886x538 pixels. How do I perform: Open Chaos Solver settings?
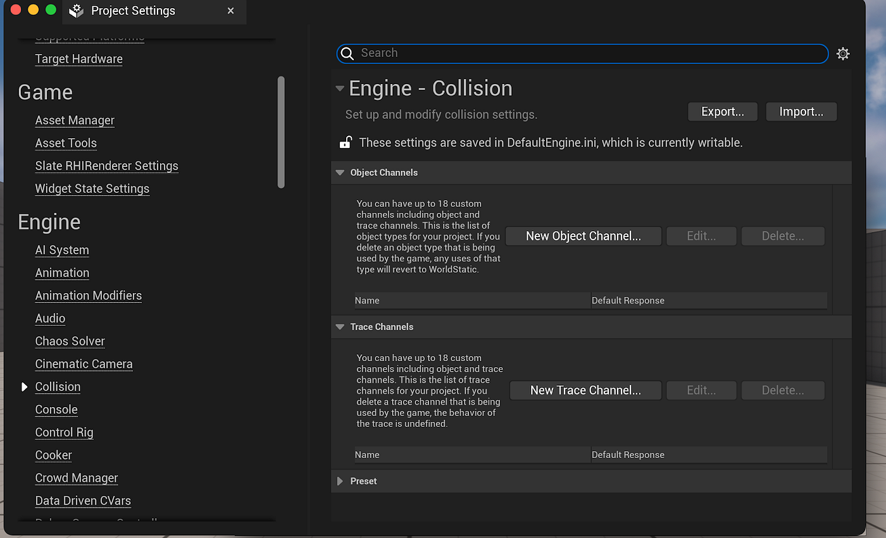(x=70, y=341)
